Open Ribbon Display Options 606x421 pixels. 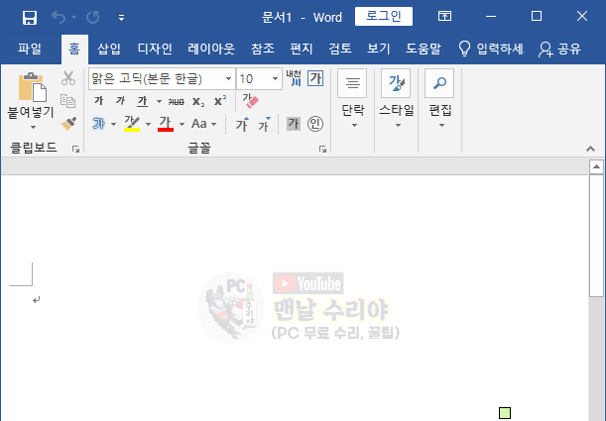tap(445, 16)
